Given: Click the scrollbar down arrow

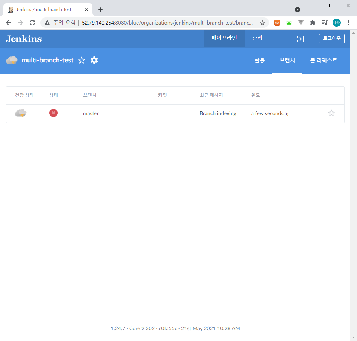Looking at the screenshot, I should click(x=353, y=337).
